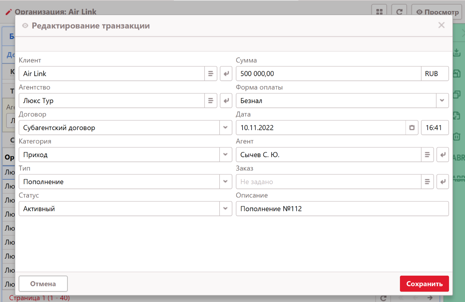Click the Описание field with Пополнение №112
Viewport: 465px width, 302px height.
click(x=342, y=209)
